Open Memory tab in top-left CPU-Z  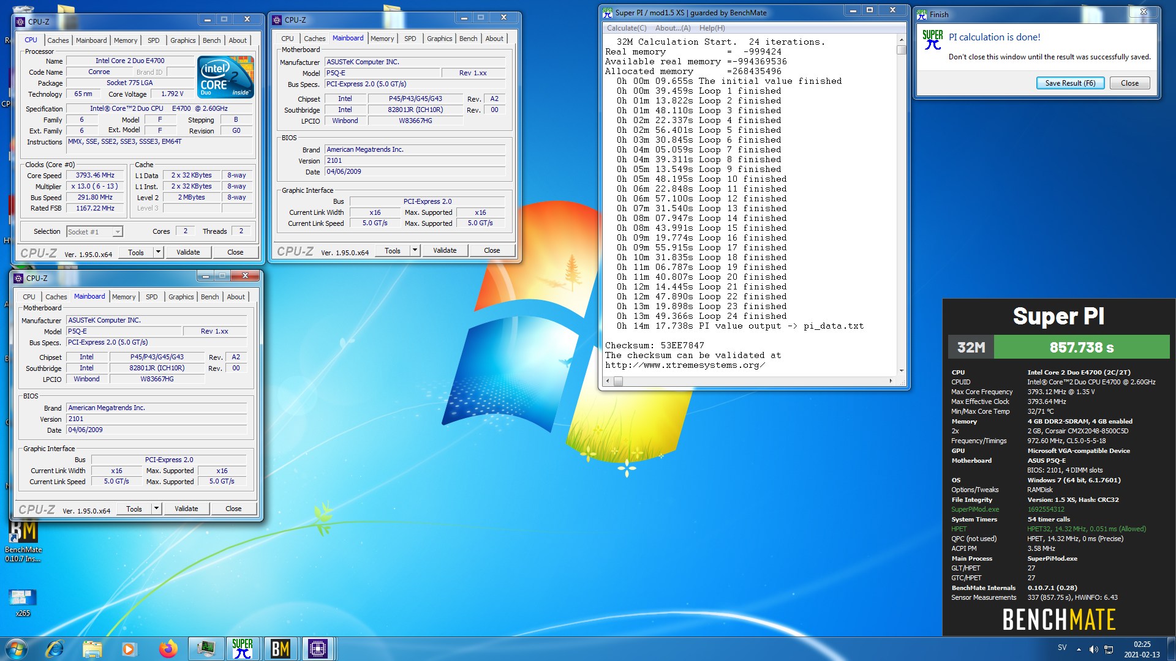[126, 40]
